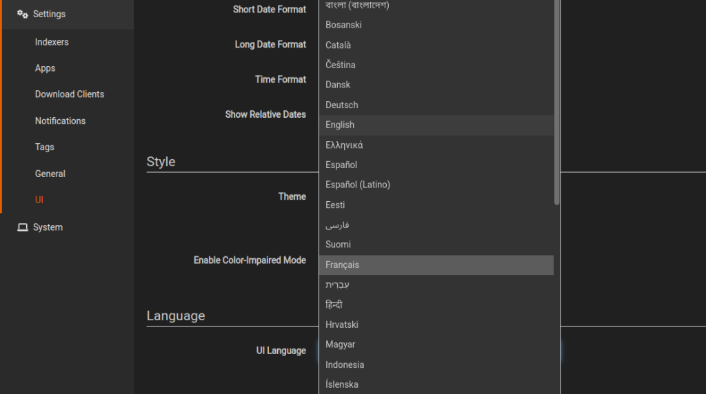Select Čeština from the language list
Viewport: 706px width, 394px height.
(436, 65)
